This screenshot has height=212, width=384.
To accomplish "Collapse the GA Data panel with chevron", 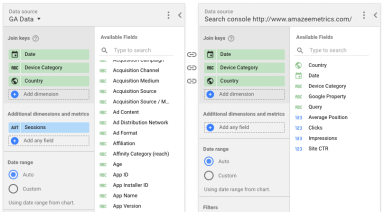I will (x=180, y=15).
